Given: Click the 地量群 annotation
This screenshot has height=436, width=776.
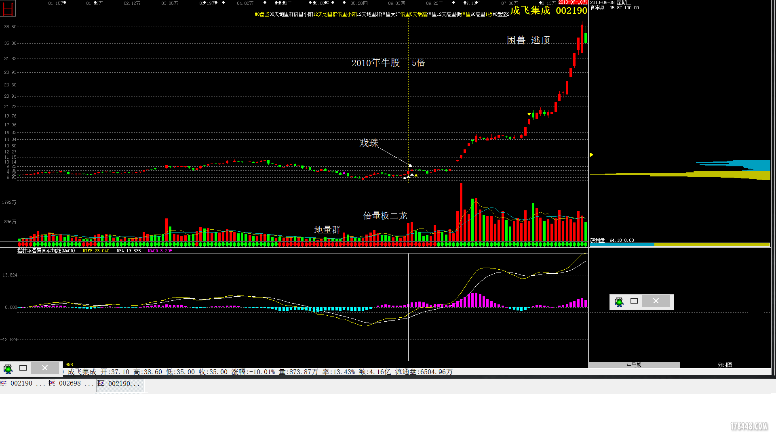Looking at the screenshot, I should click(327, 230).
